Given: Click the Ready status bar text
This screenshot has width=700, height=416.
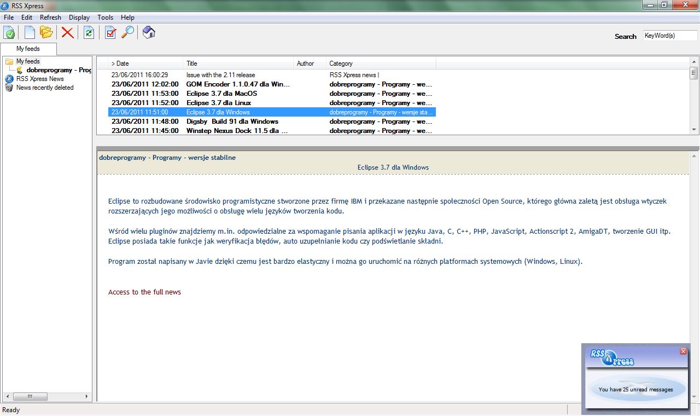Looking at the screenshot, I should (11, 410).
